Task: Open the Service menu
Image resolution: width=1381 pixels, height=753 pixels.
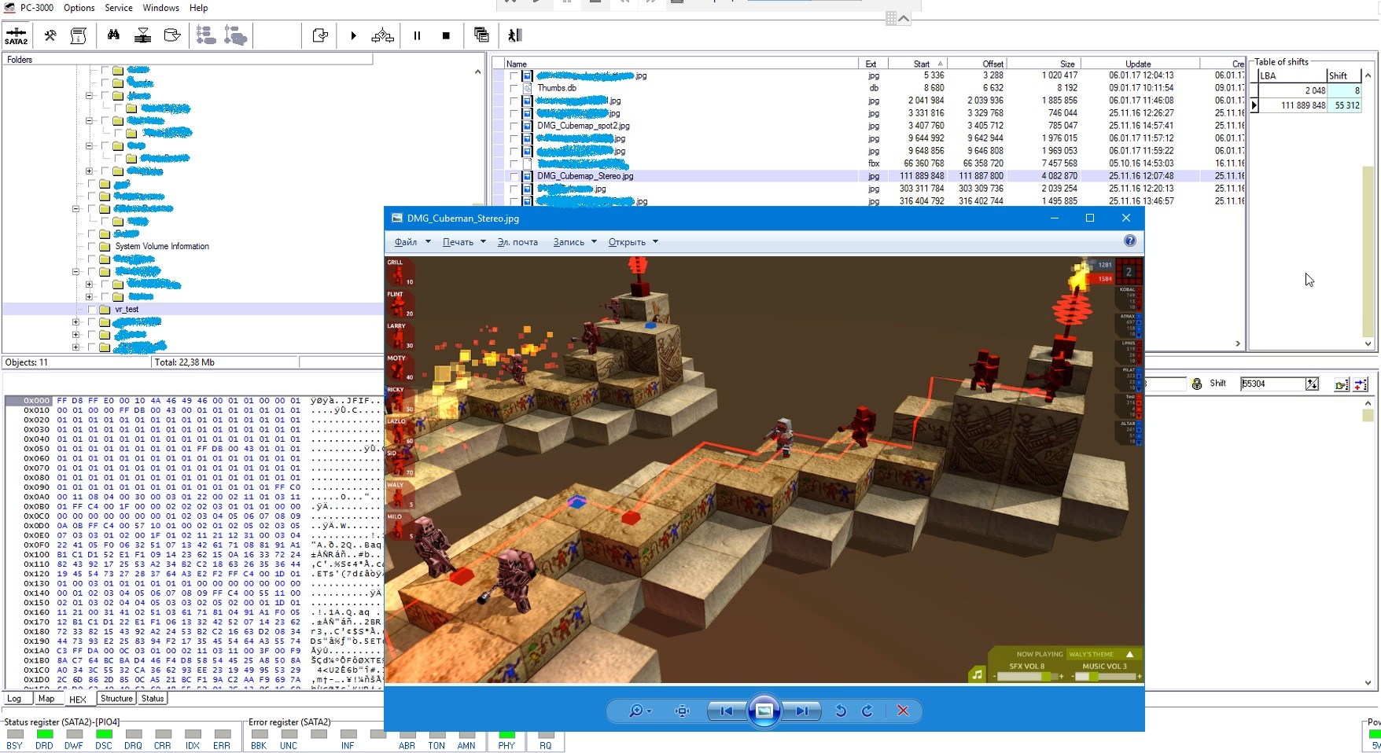Action: click(x=118, y=8)
